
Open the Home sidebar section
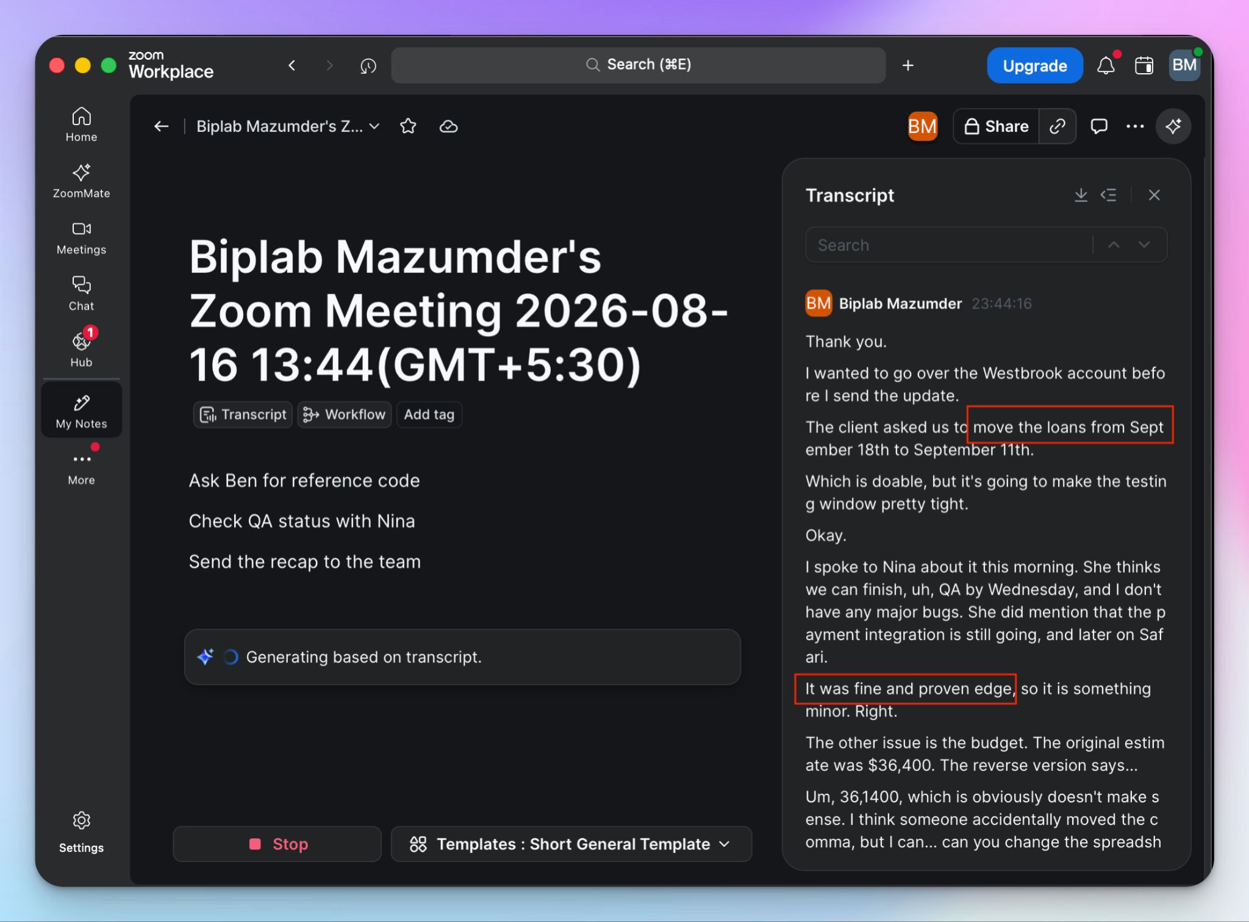(x=81, y=124)
